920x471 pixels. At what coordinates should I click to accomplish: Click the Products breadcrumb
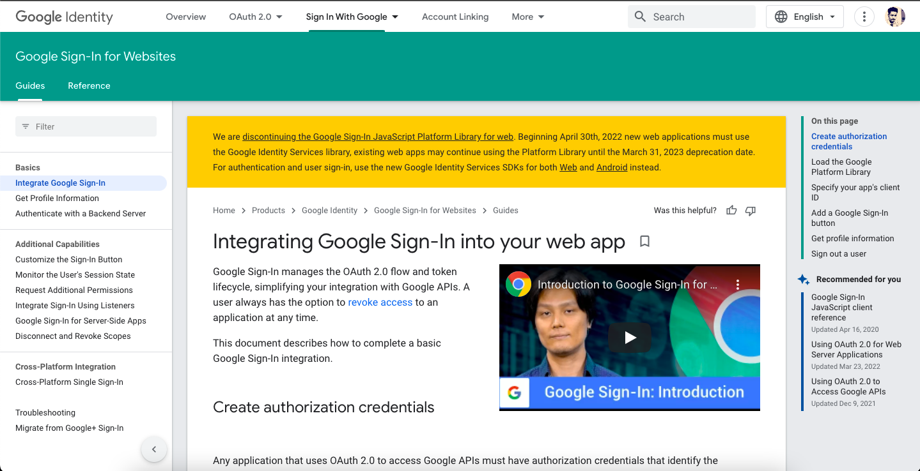pyautogui.click(x=269, y=211)
